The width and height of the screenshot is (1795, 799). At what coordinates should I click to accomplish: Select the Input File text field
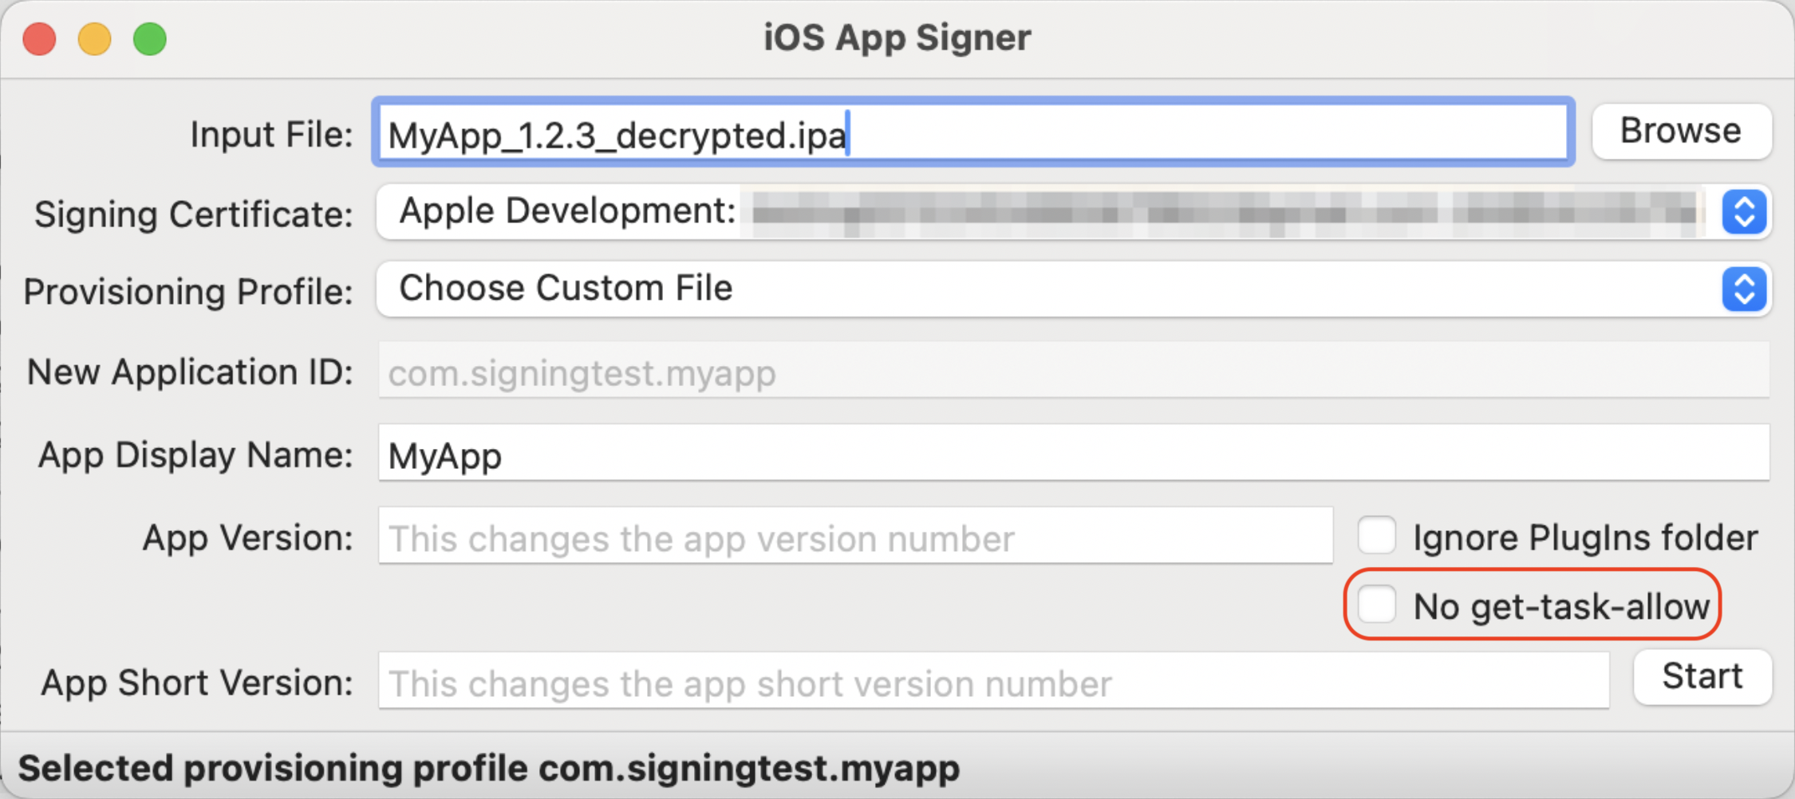(973, 132)
